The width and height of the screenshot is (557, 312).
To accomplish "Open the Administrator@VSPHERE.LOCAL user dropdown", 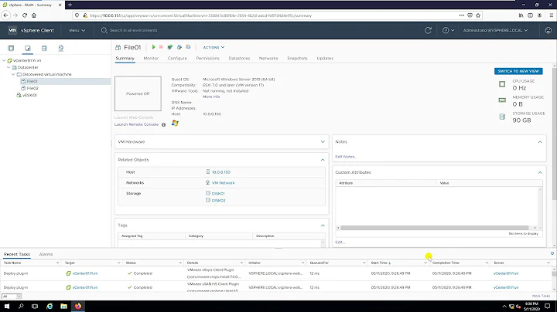I will (x=495, y=30).
